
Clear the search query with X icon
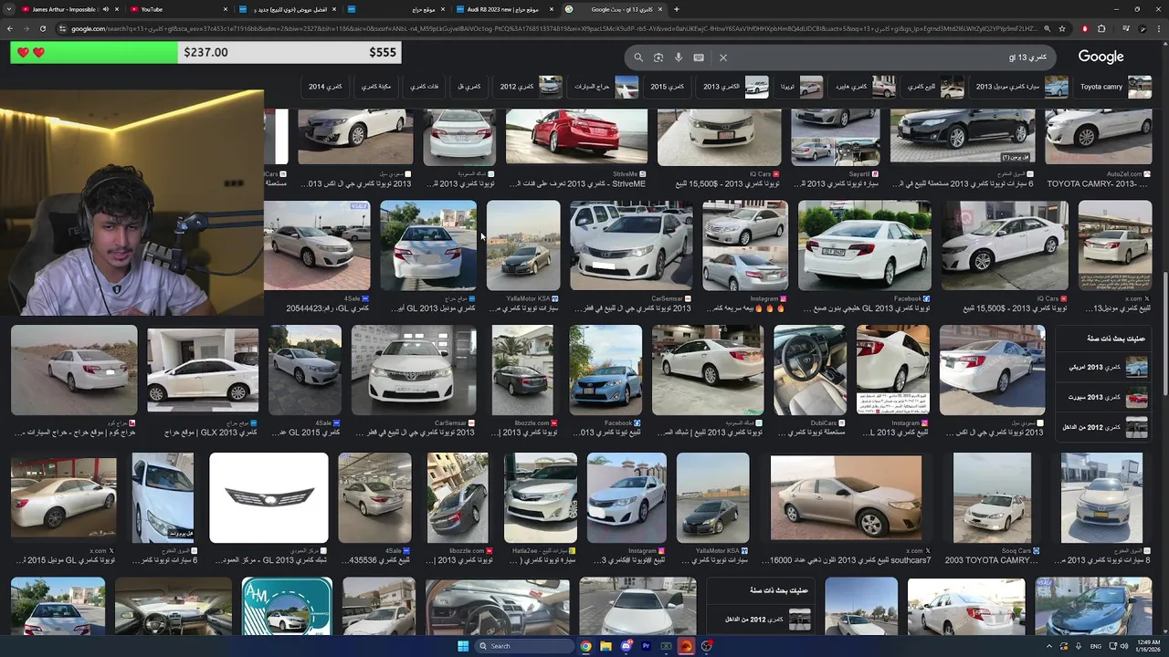(723, 57)
